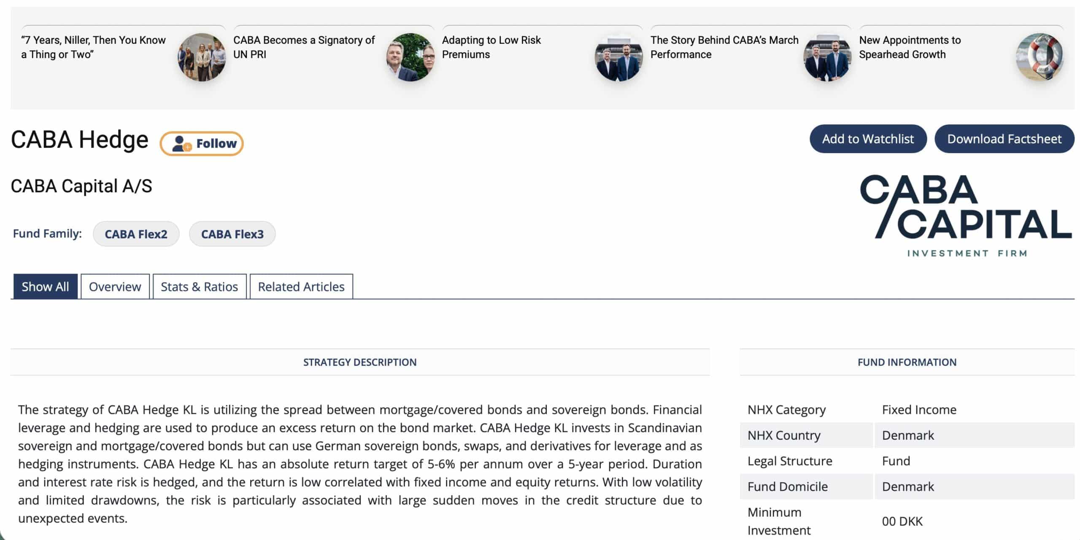Click the Follow person icon

(x=182, y=144)
